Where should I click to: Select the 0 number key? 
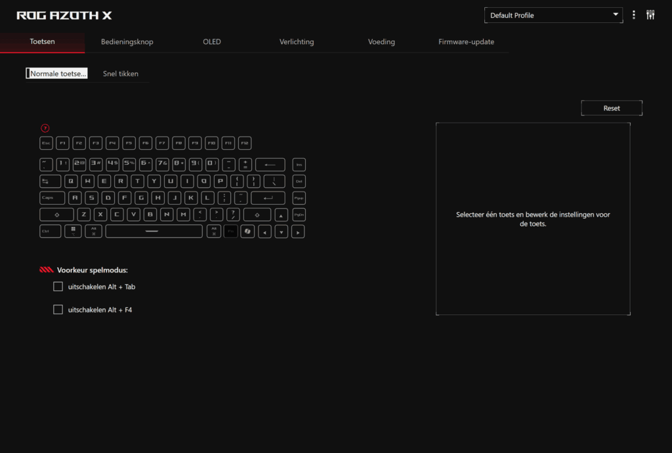212,165
